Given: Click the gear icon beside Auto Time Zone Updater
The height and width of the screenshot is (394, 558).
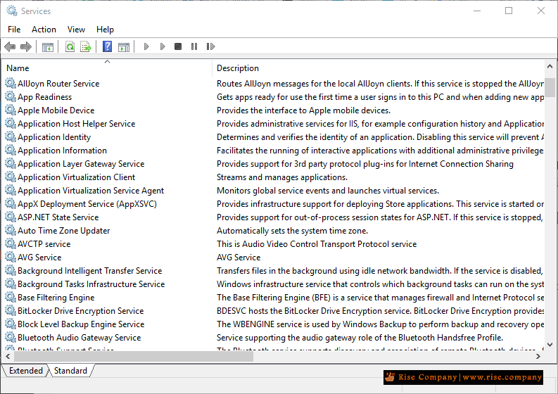Looking at the screenshot, I should coord(11,230).
